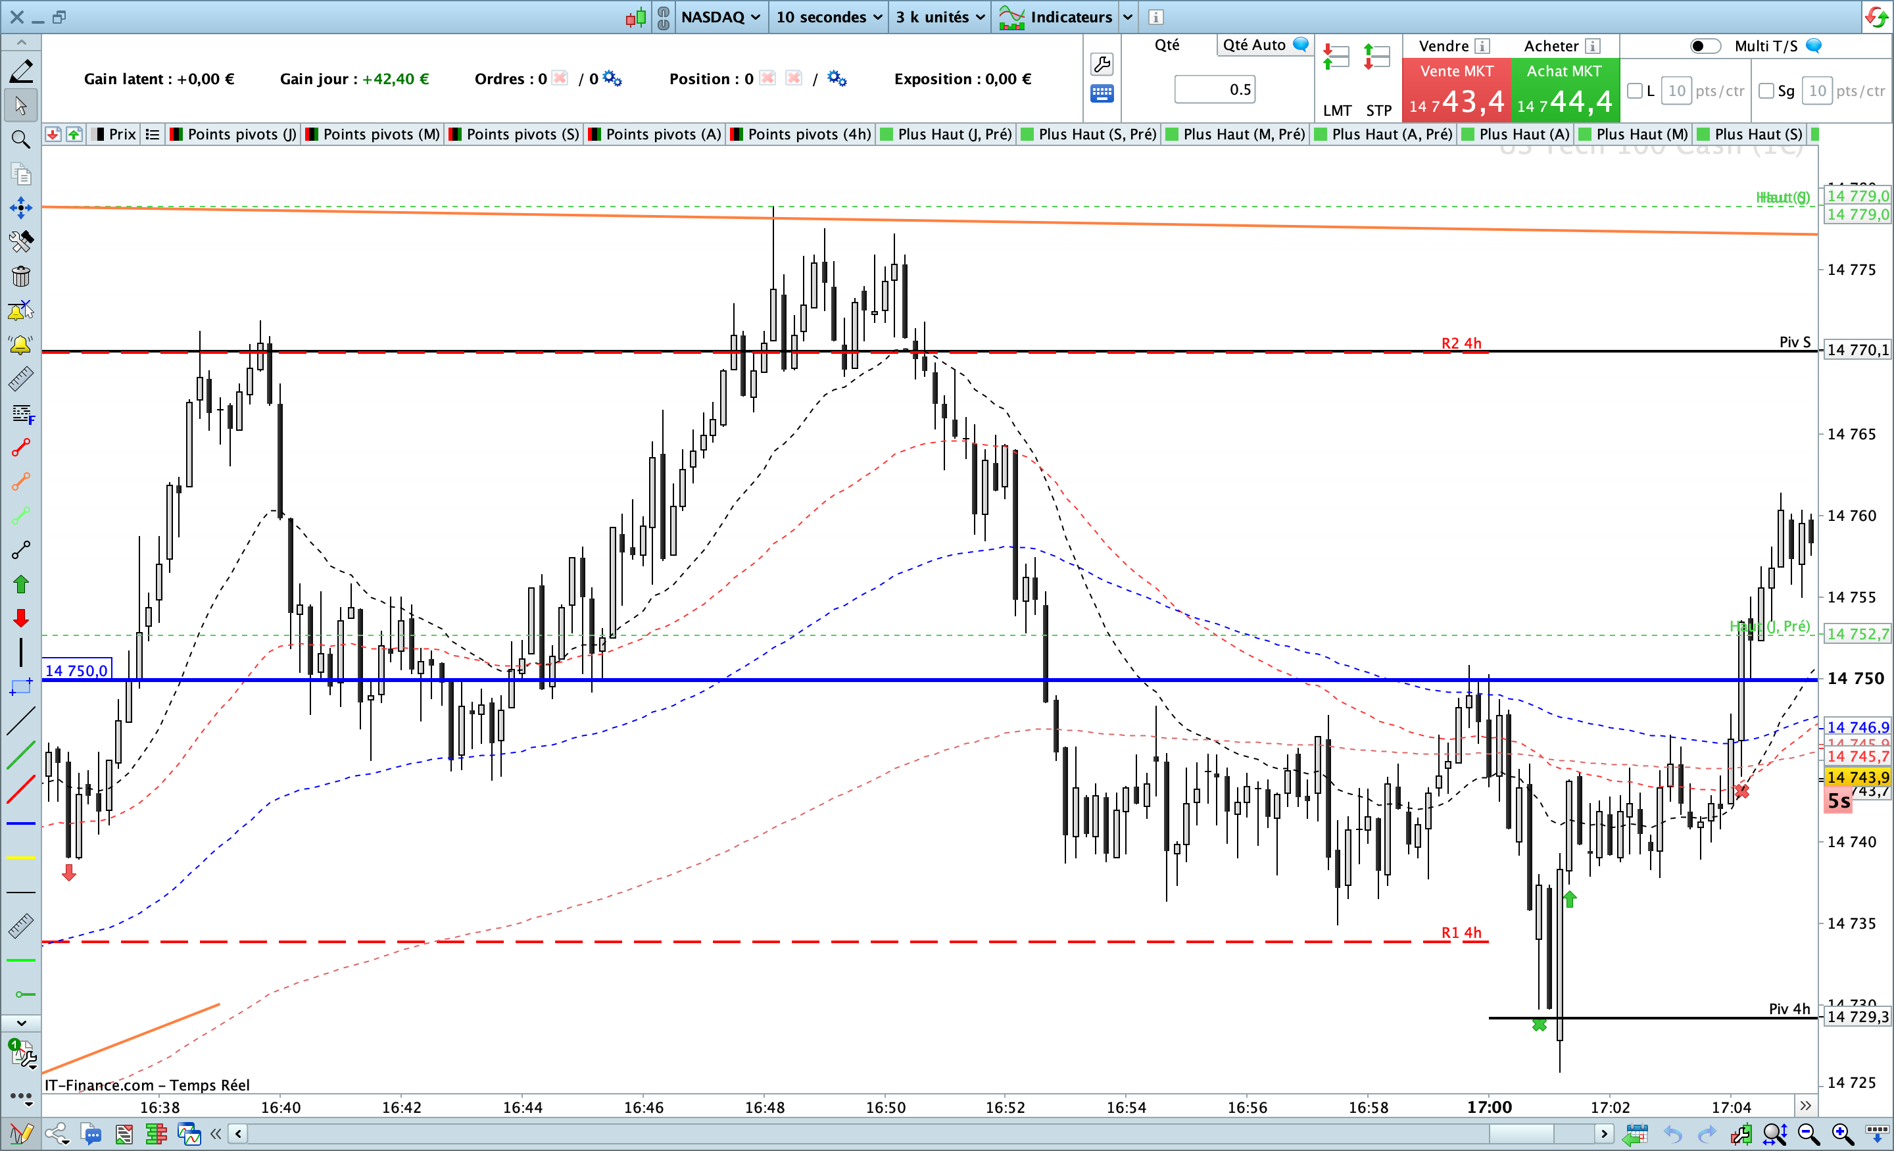
Task: Enable the L limit checkbox
Action: coord(1635,91)
